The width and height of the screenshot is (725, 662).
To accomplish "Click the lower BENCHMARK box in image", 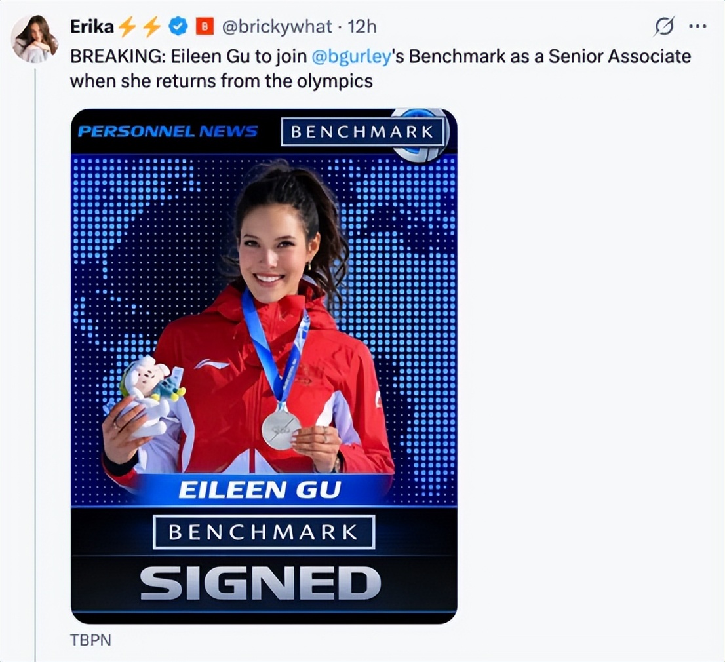I will [x=264, y=532].
